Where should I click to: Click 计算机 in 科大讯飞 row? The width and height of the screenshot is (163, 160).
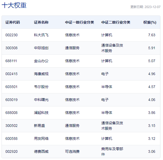click(x=107, y=35)
